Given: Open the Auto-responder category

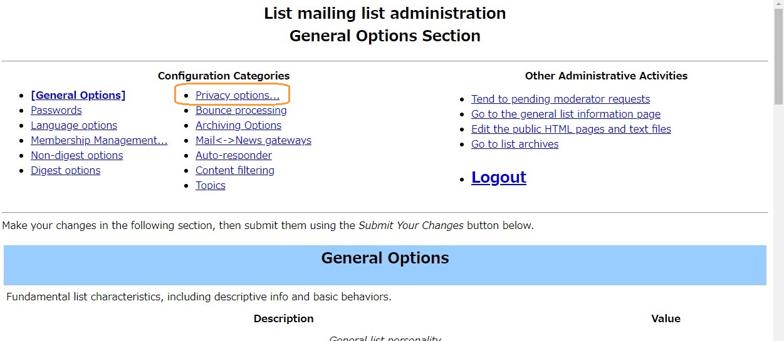Looking at the screenshot, I should click(x=234, y=155).
